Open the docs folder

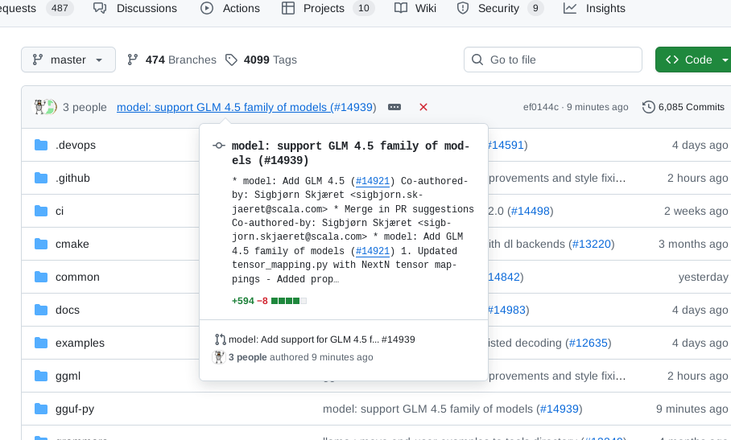(x=67, y=310)
